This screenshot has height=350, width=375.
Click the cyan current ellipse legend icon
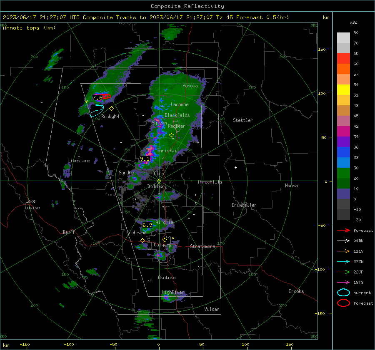coord(343,293)
